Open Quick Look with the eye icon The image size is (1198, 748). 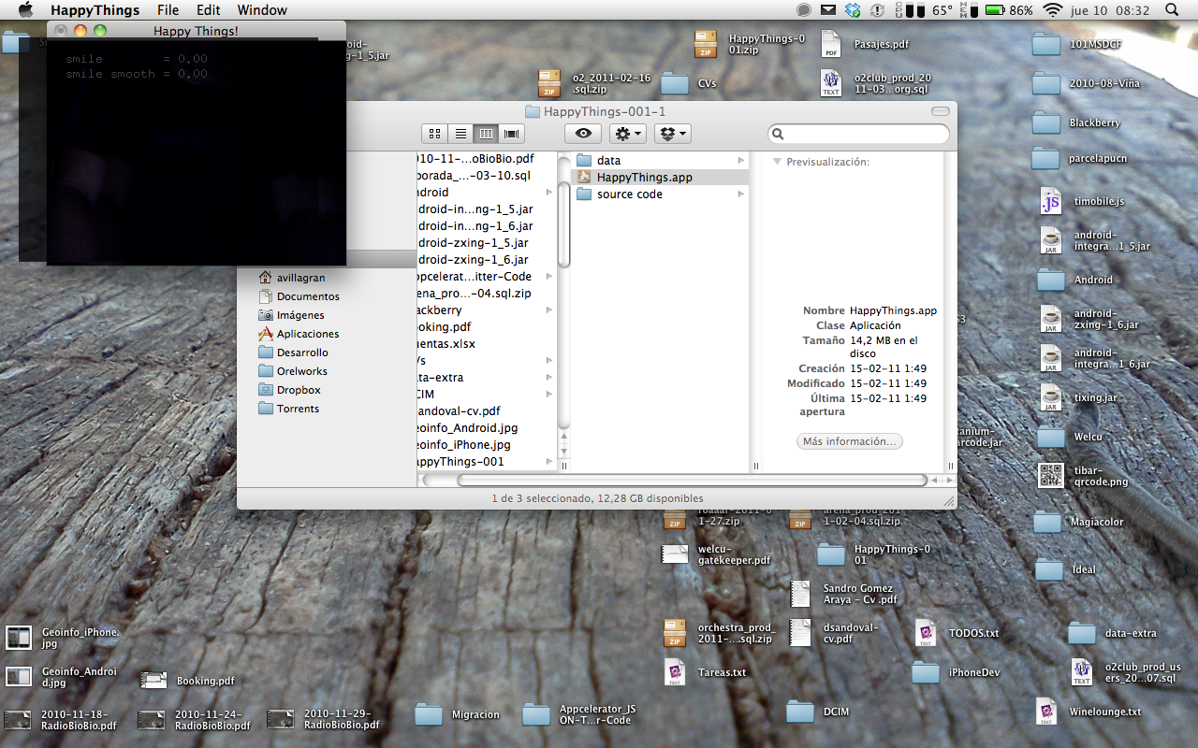tap(583, 134)
